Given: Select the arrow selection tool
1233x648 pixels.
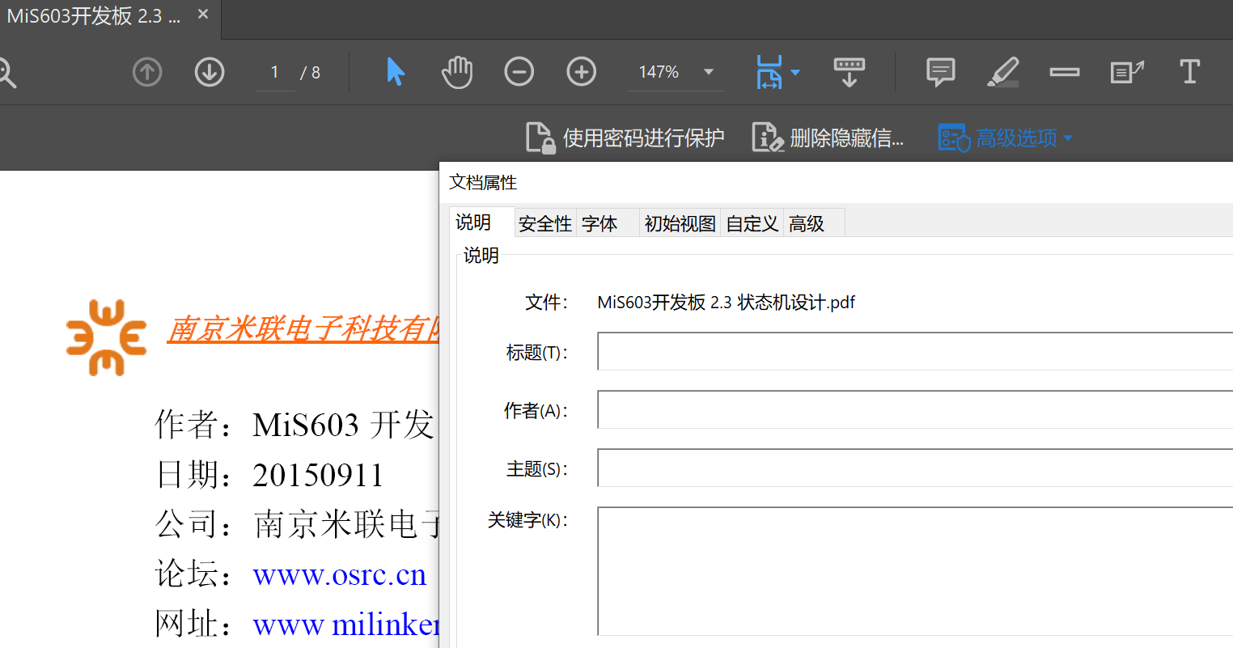Looking at the screenshot, I should [x=395, y=72].
